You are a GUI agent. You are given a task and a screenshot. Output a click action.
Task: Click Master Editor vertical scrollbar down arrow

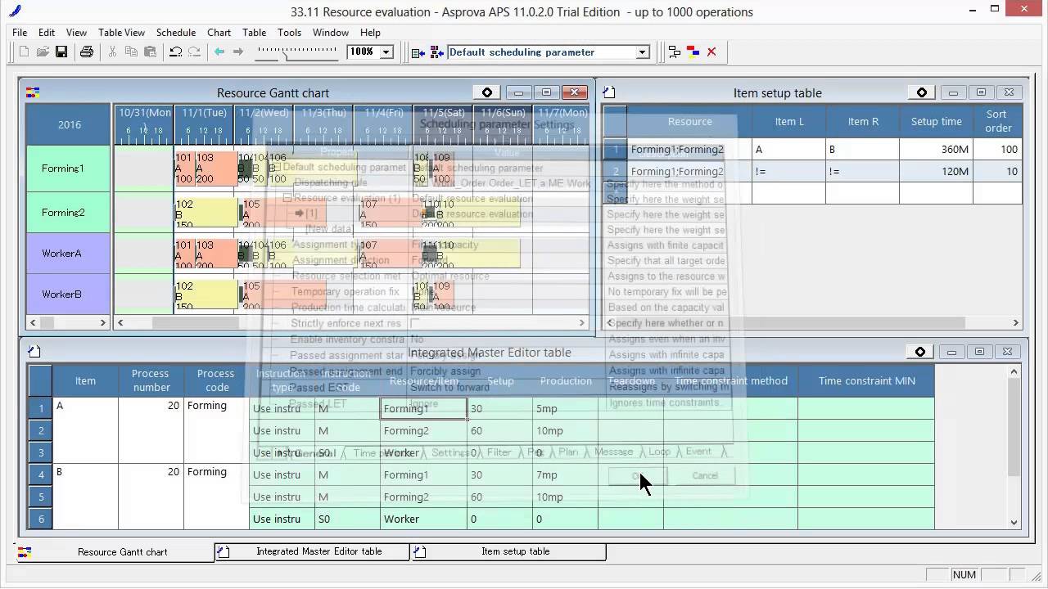1014,522
